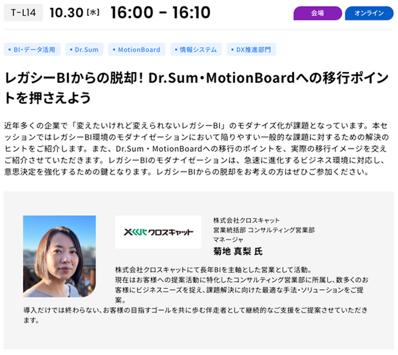Click the speaker bio paragraph starting 株式会社クロスキャットにて
The height and width of the screenshot is (355, 398).
click(195, 295)
